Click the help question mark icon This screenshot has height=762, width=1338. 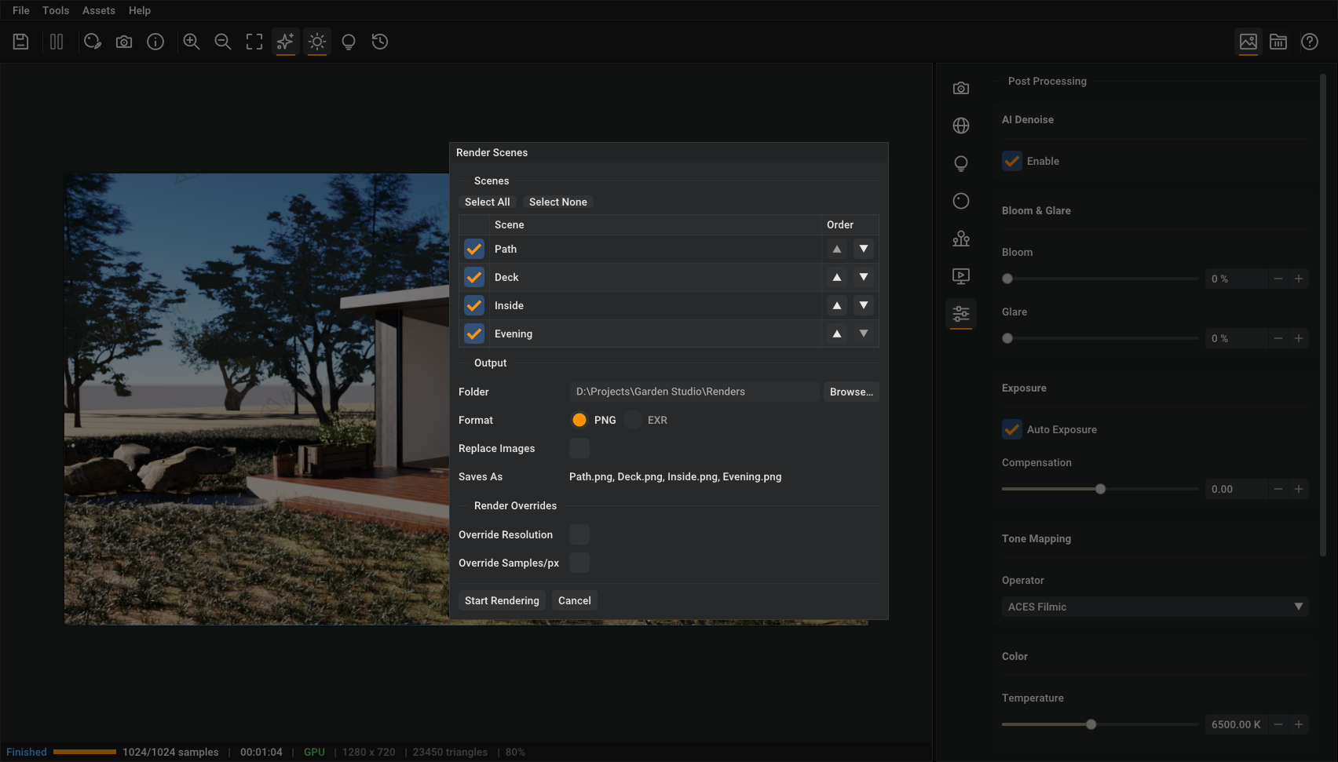pos(1310,42)
